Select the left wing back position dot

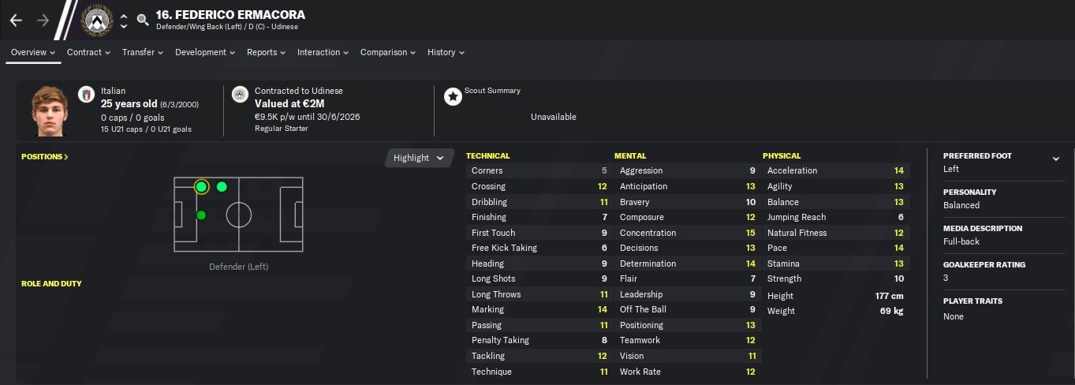point(222,187)
